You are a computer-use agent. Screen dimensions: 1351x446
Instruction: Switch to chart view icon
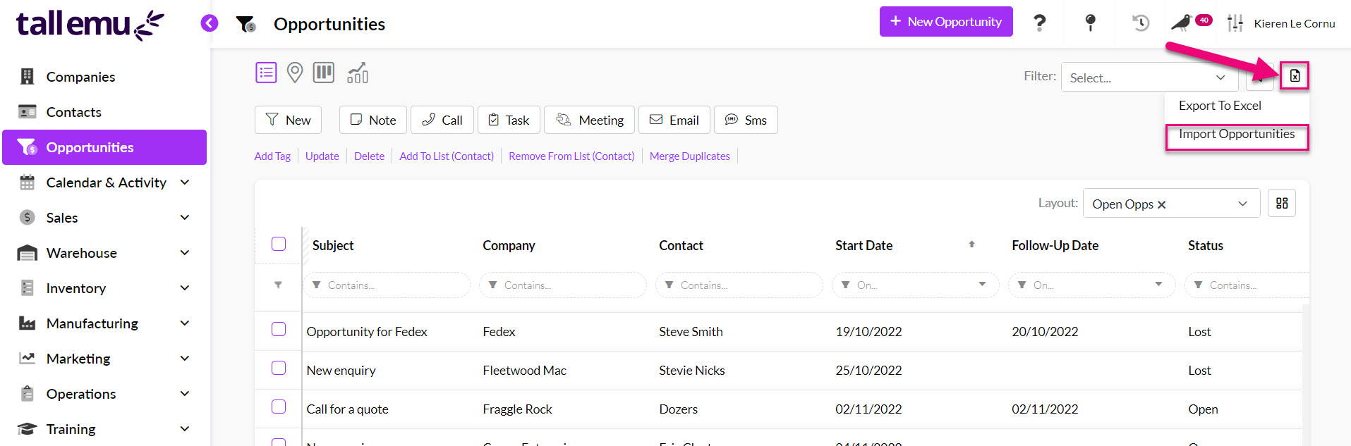point(358,73)
